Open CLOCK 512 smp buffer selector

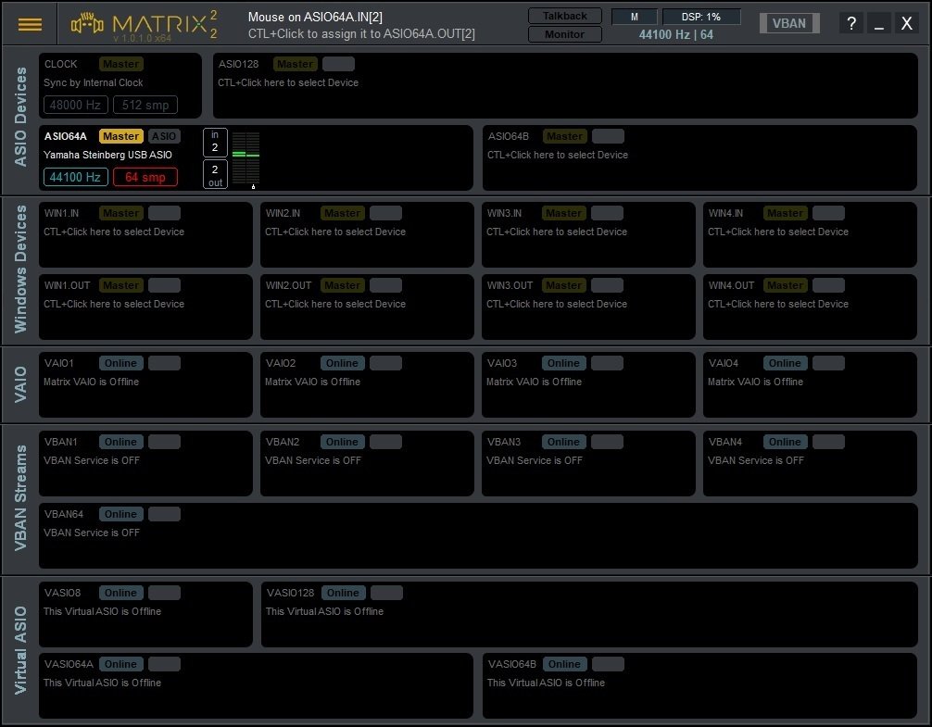pyautogui.click(x=145, y=106)
